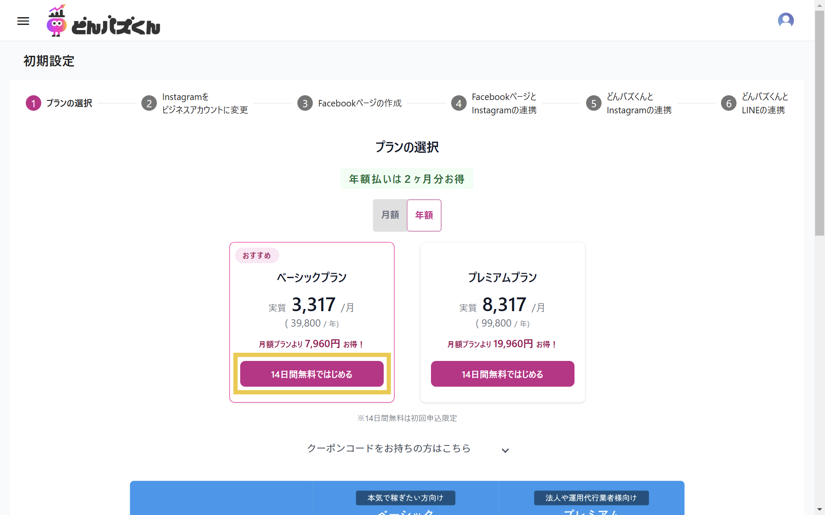The image size is (825, 515).
Task: Expand the coupon code chevron
Action: (505, 450)
